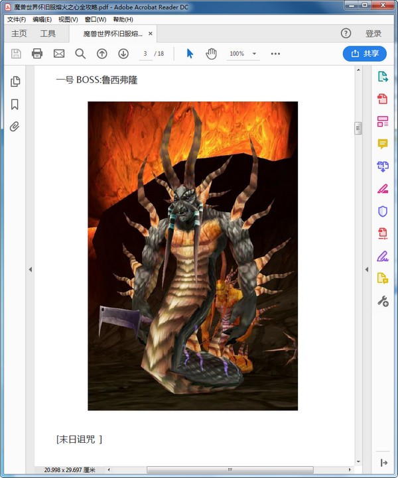Switch to the 工具 tab

(x=48, y=34)
